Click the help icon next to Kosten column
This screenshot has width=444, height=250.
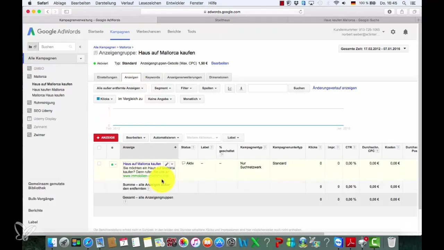[398, 148]
